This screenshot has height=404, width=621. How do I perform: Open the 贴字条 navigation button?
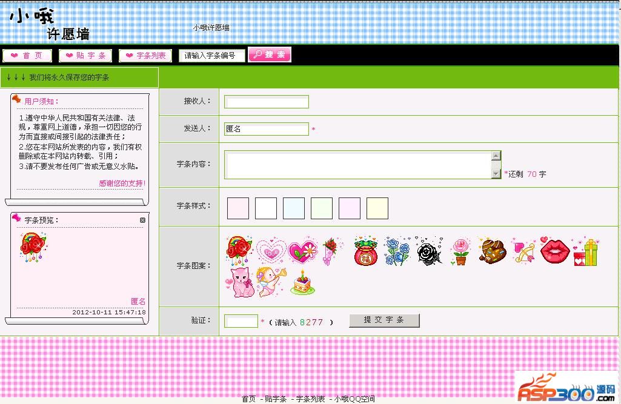pos(85,56)
